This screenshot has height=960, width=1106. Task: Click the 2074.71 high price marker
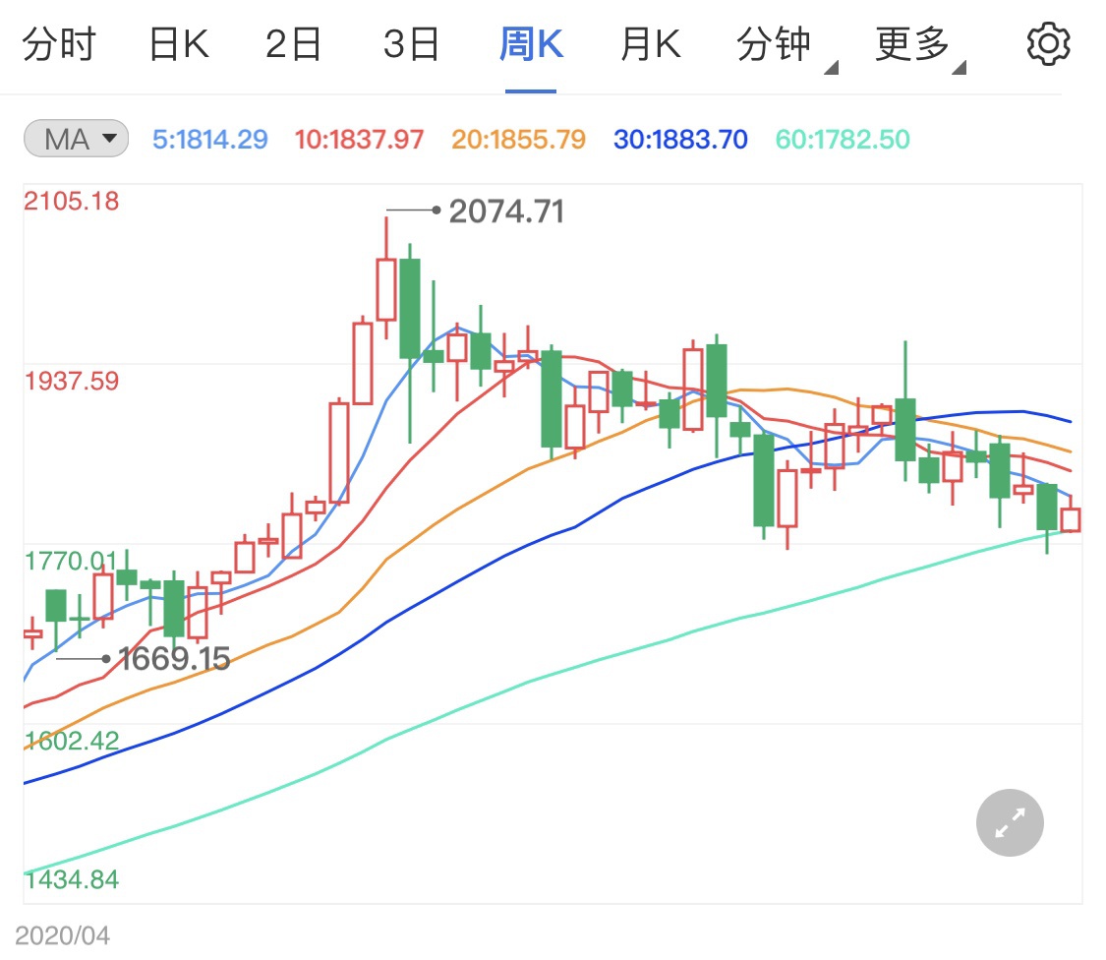click(x=506, y=211)
